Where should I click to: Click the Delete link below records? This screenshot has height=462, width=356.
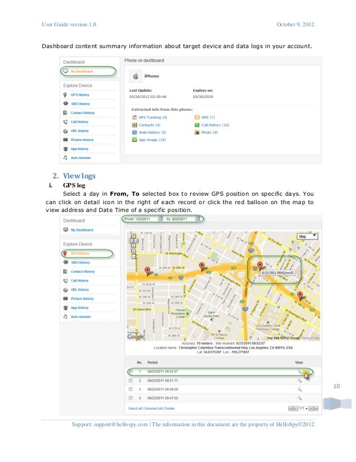(x=169, y=408)
